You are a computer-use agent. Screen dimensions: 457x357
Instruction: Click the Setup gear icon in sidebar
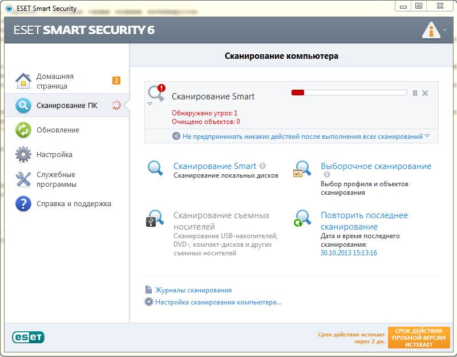tap(23, 154)
